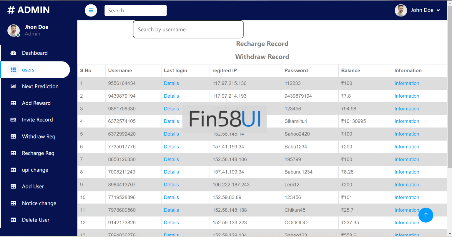Image resolution: width=452 pixels, height=237 pixels.
Task: Open the Withdraw Record link
Action: pyautogui.click(x=262, y=57)
